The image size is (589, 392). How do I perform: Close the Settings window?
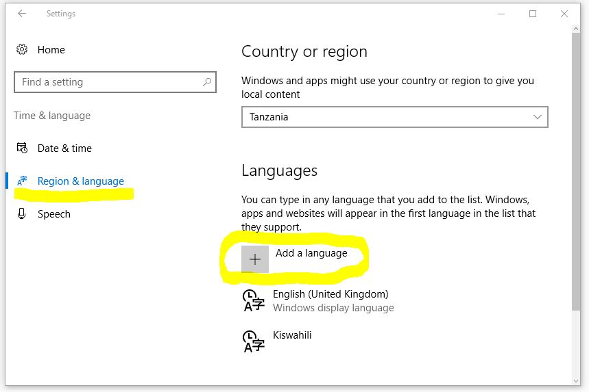click(x=564, y=14)
